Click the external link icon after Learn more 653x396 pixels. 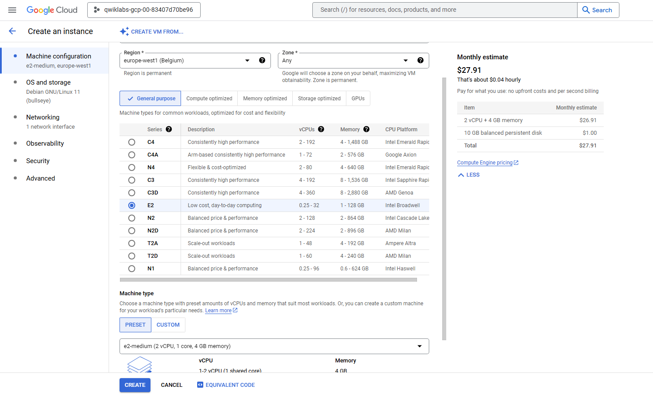pyautogui.click(x=235, y=311)
